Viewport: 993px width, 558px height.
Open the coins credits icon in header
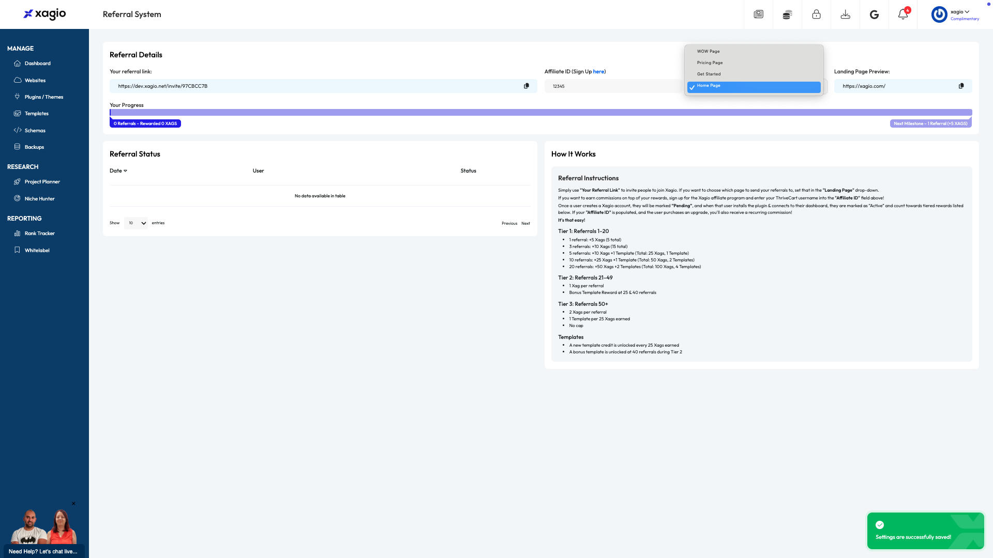tap(787, 14)
